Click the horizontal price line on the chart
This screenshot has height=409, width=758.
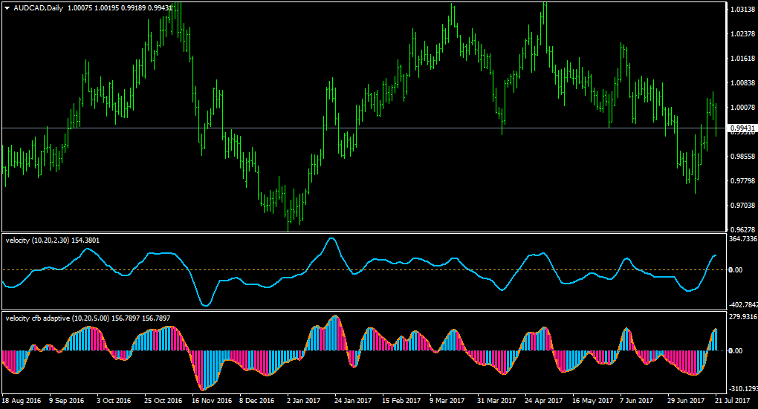364,128
